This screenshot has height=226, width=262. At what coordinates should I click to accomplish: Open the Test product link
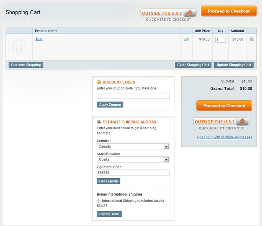click(39, 39)
